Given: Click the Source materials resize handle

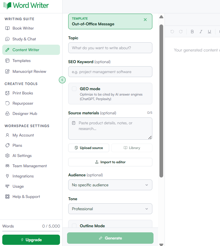Looking at the screenshot, I should coord(150,137).
